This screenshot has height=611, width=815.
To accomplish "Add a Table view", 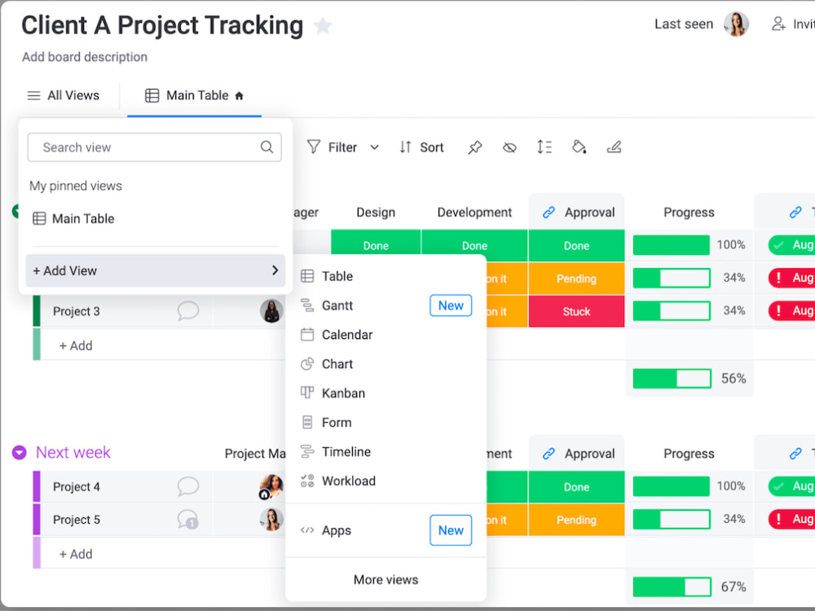I will click(385, 276).
